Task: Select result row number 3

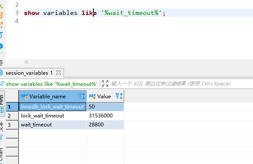Action: 12,125
